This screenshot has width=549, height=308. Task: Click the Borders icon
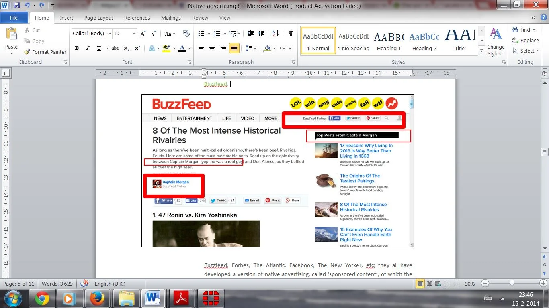[x=283, y=48]
